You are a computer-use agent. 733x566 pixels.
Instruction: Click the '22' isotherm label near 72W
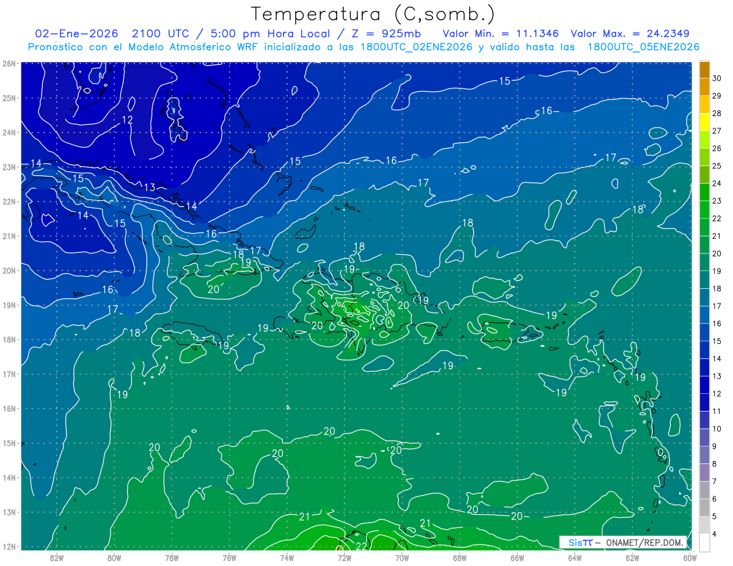click(361, 546)
